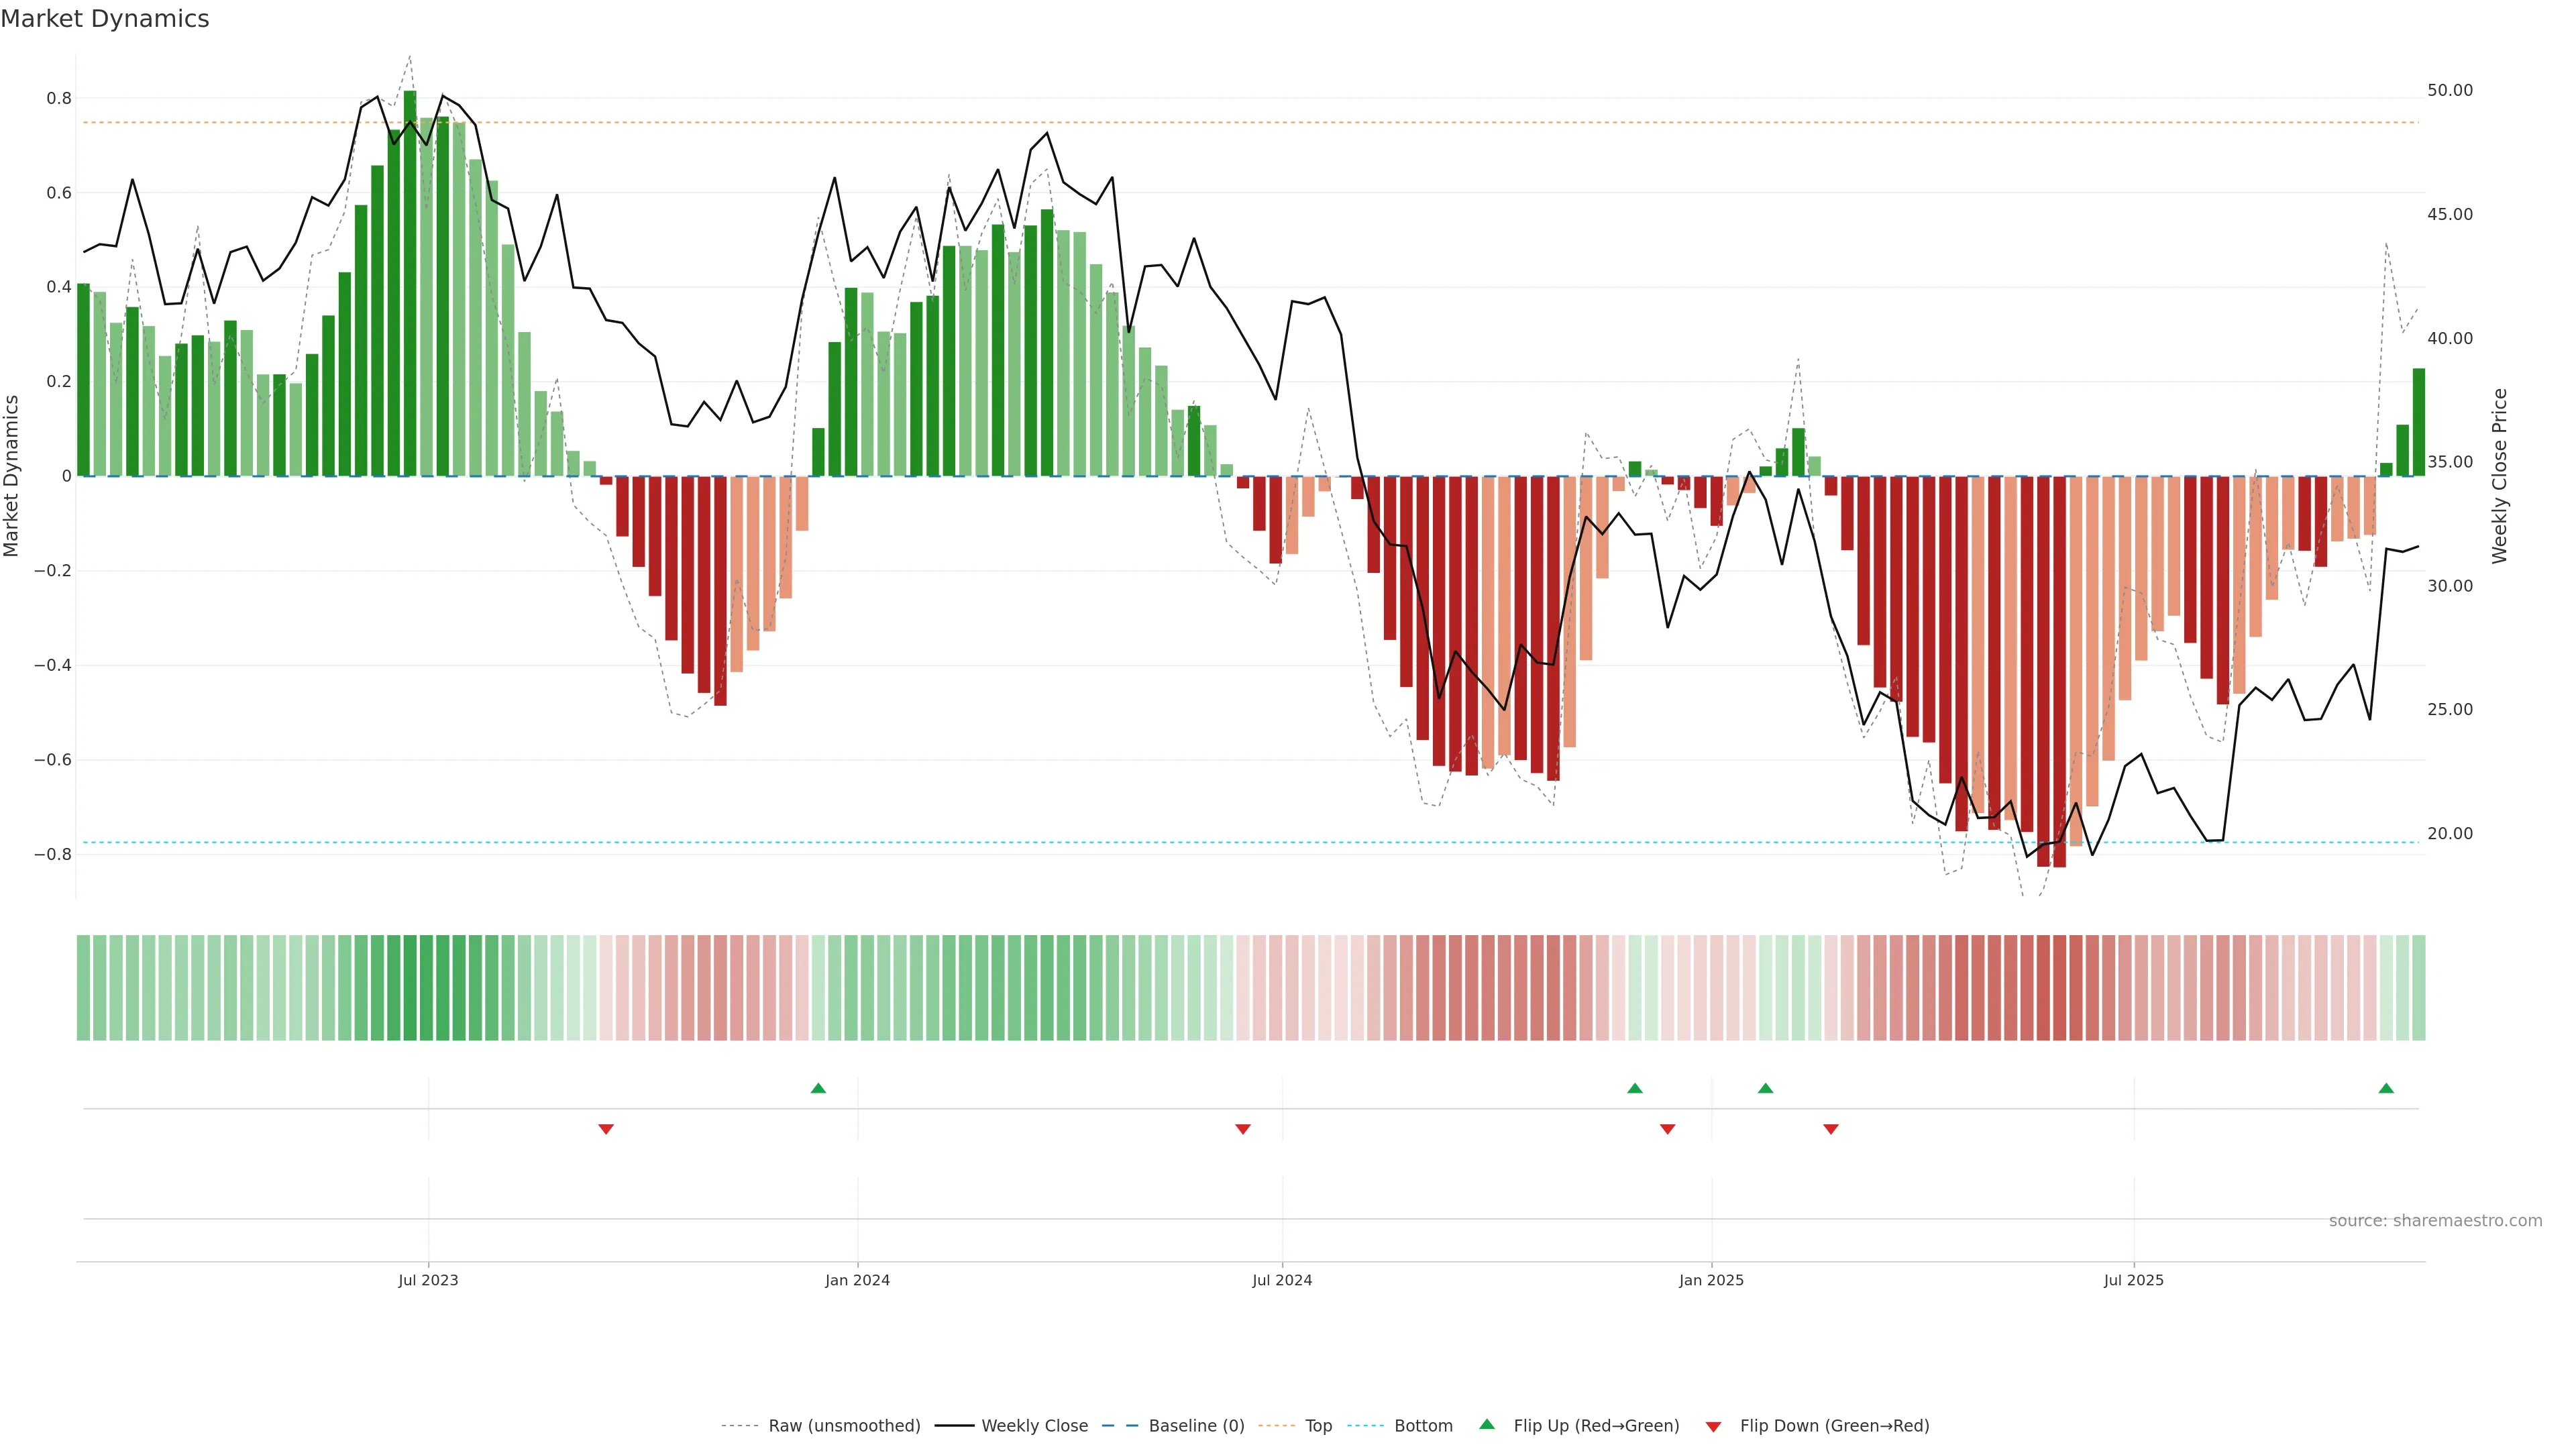The width and height of the screenshot is (2576, 1449).
Task: Click green triangle icon in the legend
Action: [x=1487, y=1424]
